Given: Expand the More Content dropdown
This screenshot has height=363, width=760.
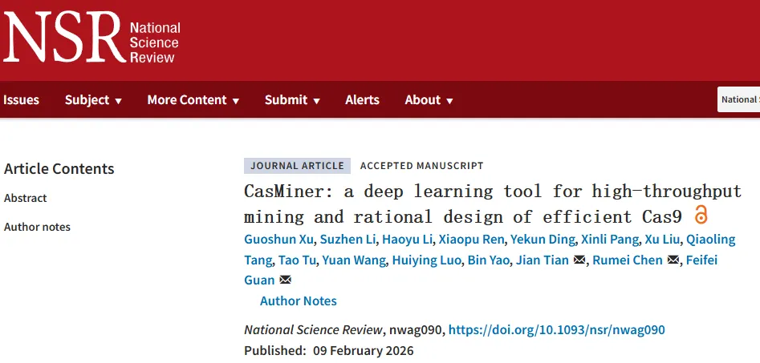Looking at the screenshot, I should pyautogui.click(x=193, y=99).
